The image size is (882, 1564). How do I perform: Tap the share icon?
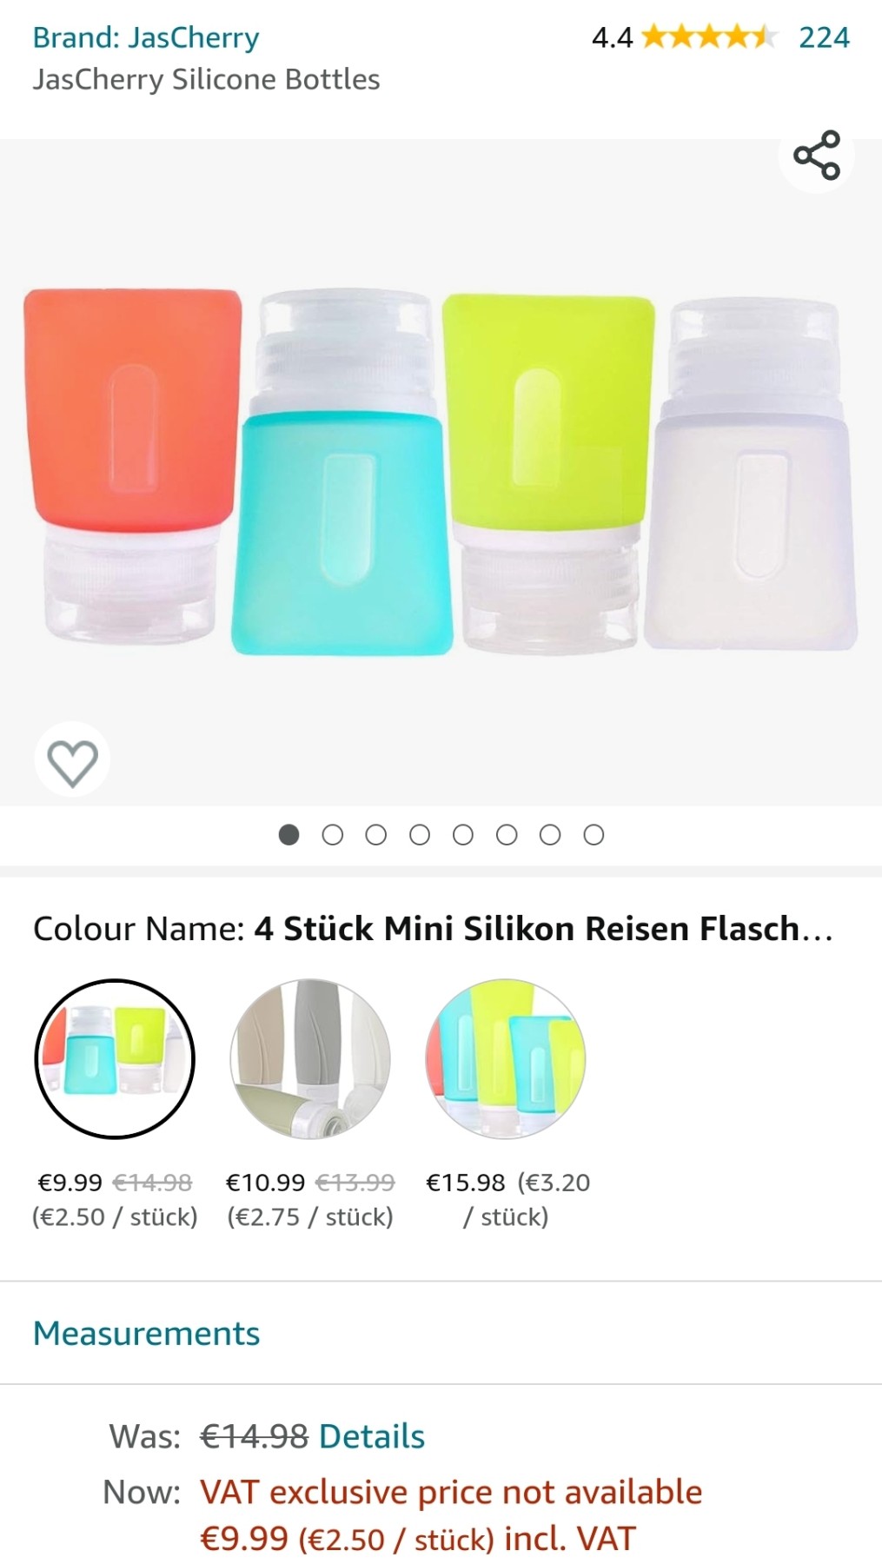coord(817,156)
